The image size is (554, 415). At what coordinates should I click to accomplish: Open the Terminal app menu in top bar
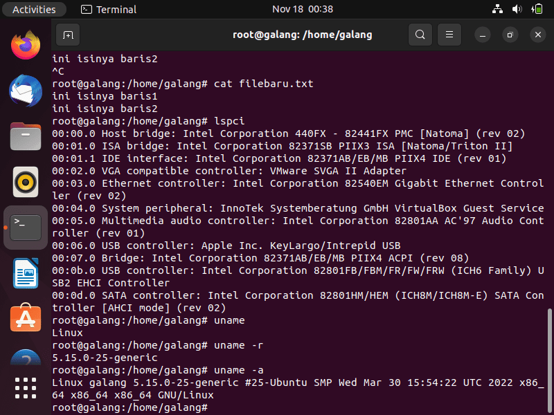point(109,9)
